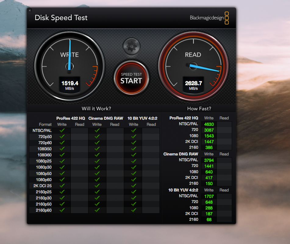Click ProRes NTSC/PAL write value 4630

pos(209,124)
